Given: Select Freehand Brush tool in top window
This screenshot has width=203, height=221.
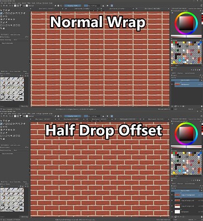Looking at the screenshot, I should click(x=1, y=13).
